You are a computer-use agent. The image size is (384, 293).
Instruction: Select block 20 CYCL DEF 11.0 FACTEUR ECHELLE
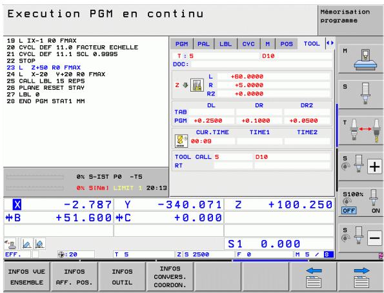72,47
